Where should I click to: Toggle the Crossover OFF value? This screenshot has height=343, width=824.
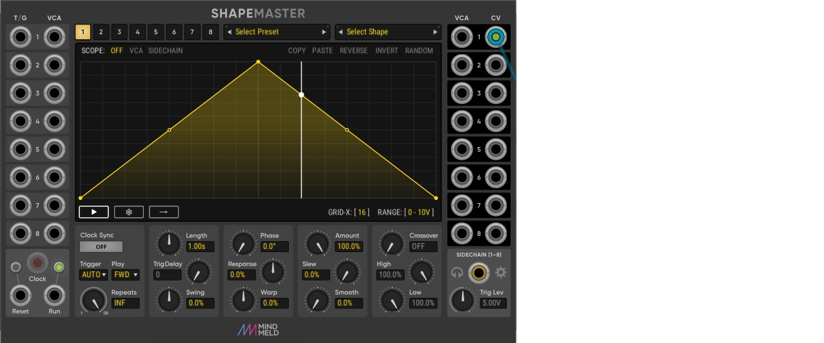(x=424, y=246)
